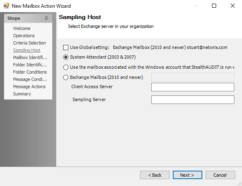Click the 'Sampling Host' page heading
The image size is (242, 186).
pos(80,17)
